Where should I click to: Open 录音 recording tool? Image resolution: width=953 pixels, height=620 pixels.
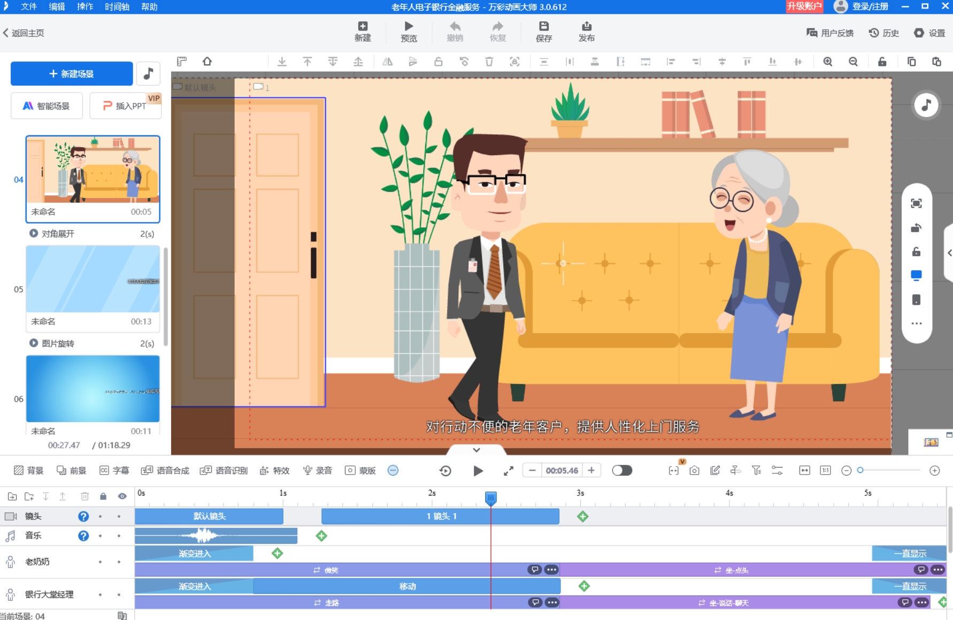tap(318, 471)
